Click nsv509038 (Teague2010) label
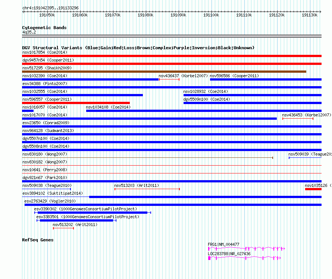This screenshot has height=279, width=332. 47,185
